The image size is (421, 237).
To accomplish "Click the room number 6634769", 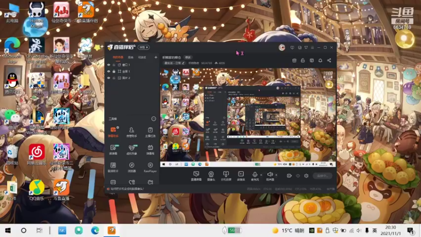I will click(206, 63).
